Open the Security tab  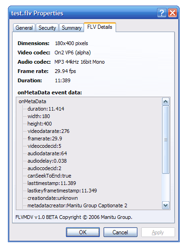coord(47,28)
